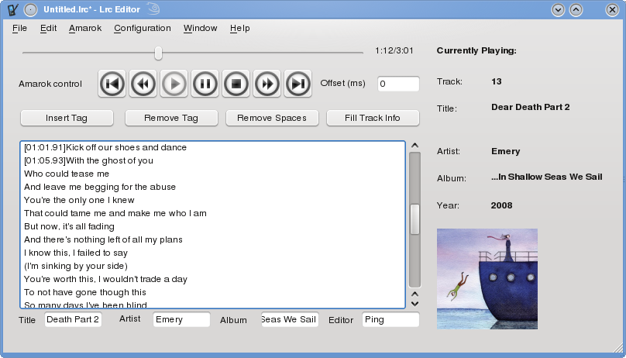
Task: Open the Edit menu
Action: point(48,29)
